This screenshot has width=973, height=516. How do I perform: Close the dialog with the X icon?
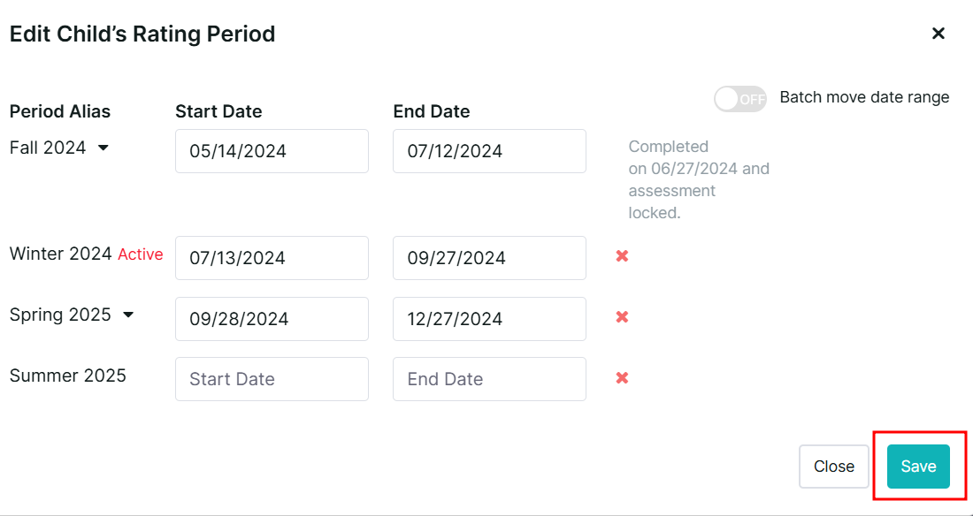[939, 34]
